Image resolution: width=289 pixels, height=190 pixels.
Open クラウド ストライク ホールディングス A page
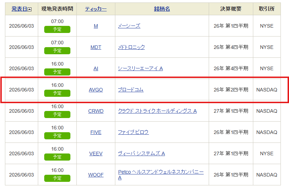click(157, 111)
